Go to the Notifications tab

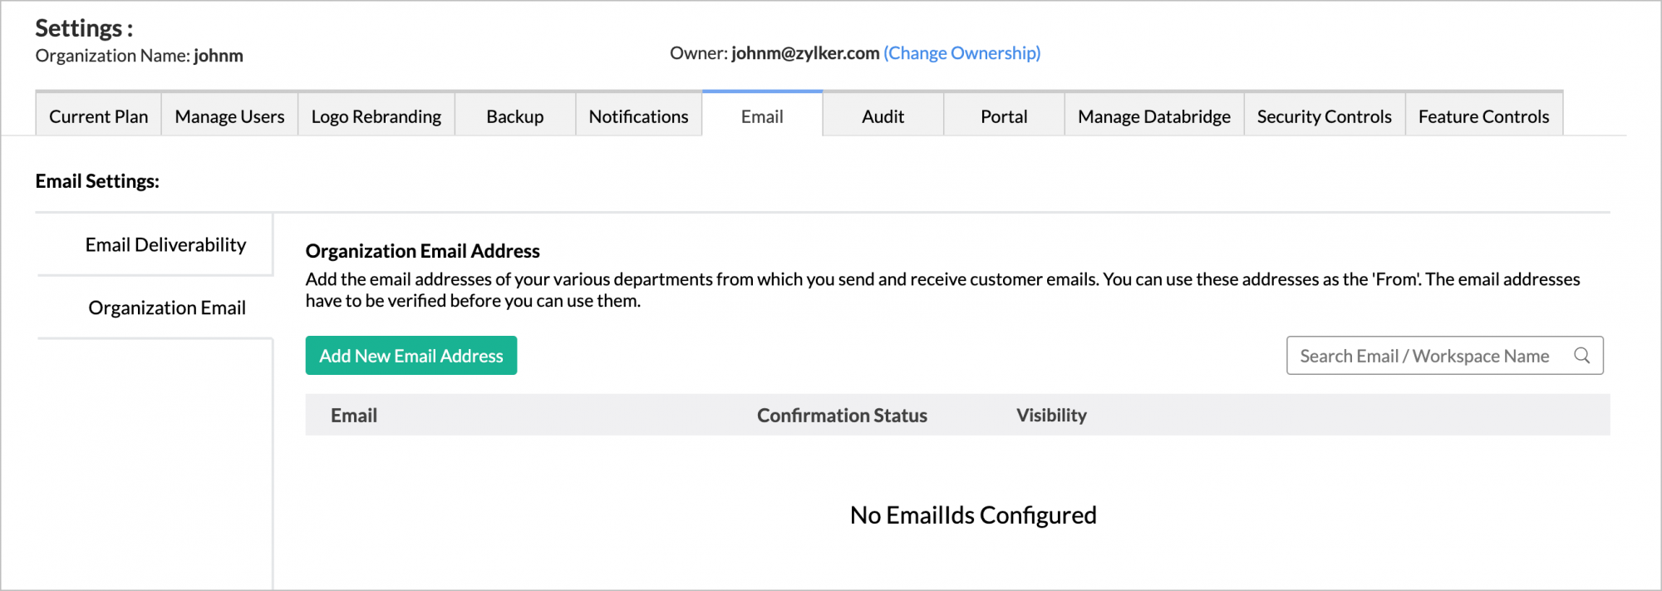pos(638,116)
